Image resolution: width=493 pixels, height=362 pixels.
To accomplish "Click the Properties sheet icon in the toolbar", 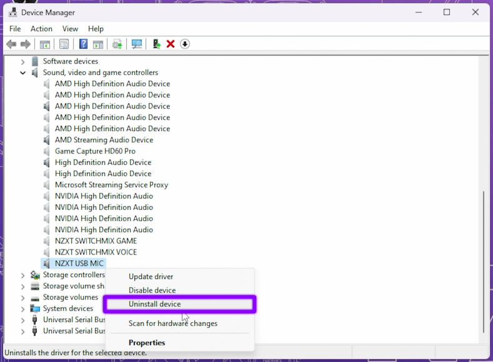I will [x=64, y=44].
